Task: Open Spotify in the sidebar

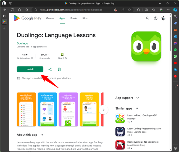Action: point(175,50)
